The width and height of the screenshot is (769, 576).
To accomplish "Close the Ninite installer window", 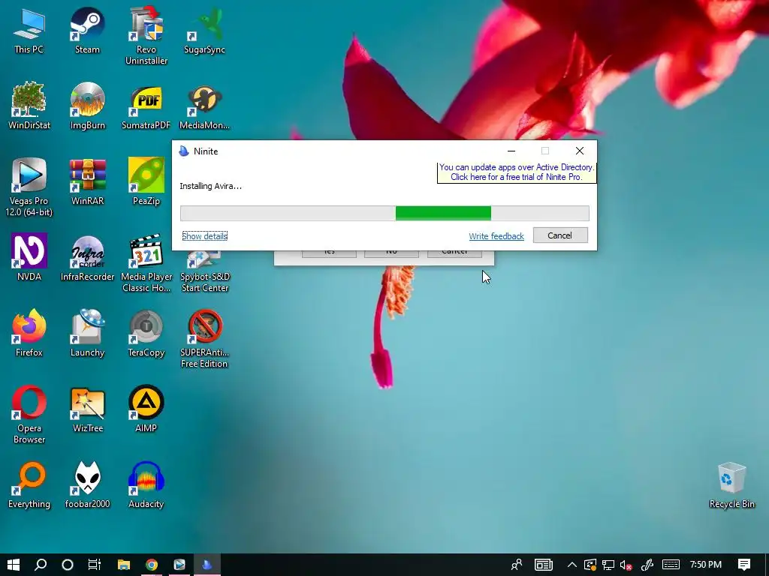I will pyautogui.click(x=580, y=151).
